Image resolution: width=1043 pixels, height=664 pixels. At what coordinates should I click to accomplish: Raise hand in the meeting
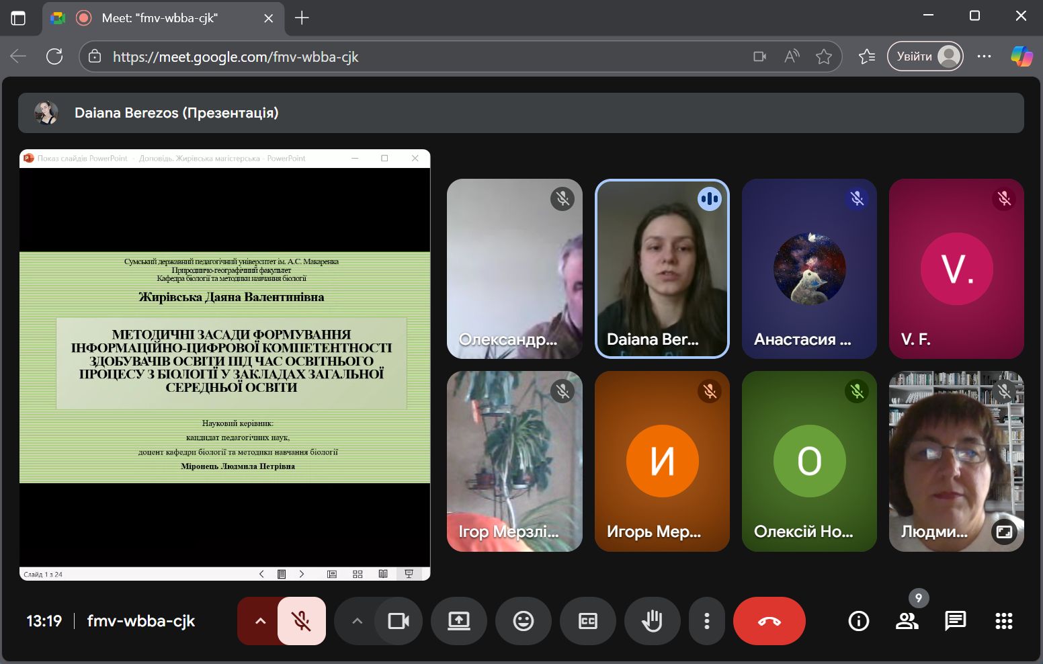(651, 621)
